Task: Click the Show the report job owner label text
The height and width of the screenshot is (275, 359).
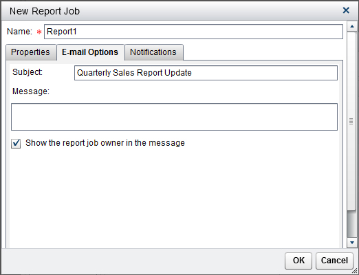Action: click(x=105, y=143)
